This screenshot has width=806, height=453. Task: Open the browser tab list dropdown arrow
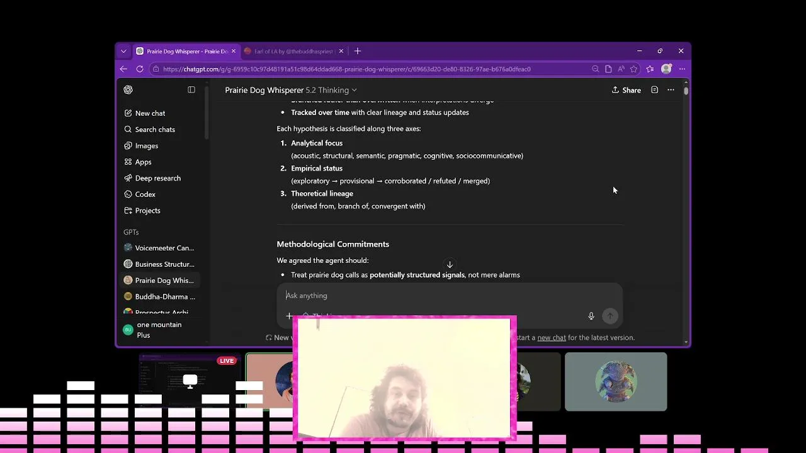coord(123,51)
